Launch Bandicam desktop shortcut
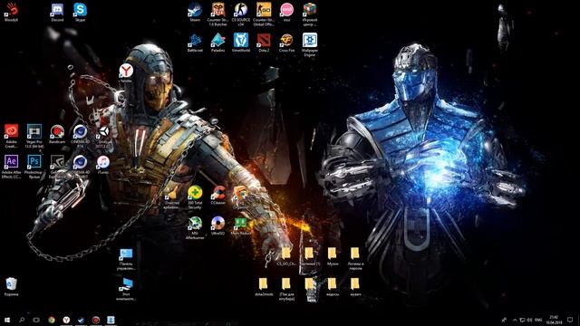Image resolution: width=580 pixels, height=326 pixels. 57,134
